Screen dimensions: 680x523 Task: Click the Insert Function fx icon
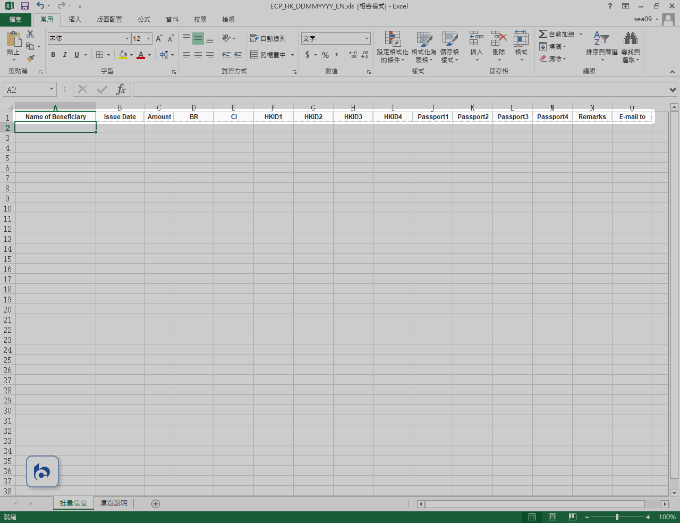(x=121, y=89)
